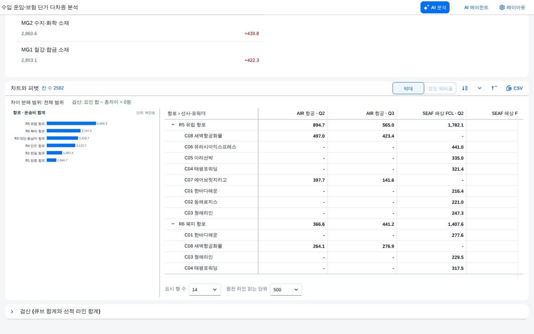
Task: Open the 원천 라인 읽는 단위 dropdown
Action: coord(286,289)
